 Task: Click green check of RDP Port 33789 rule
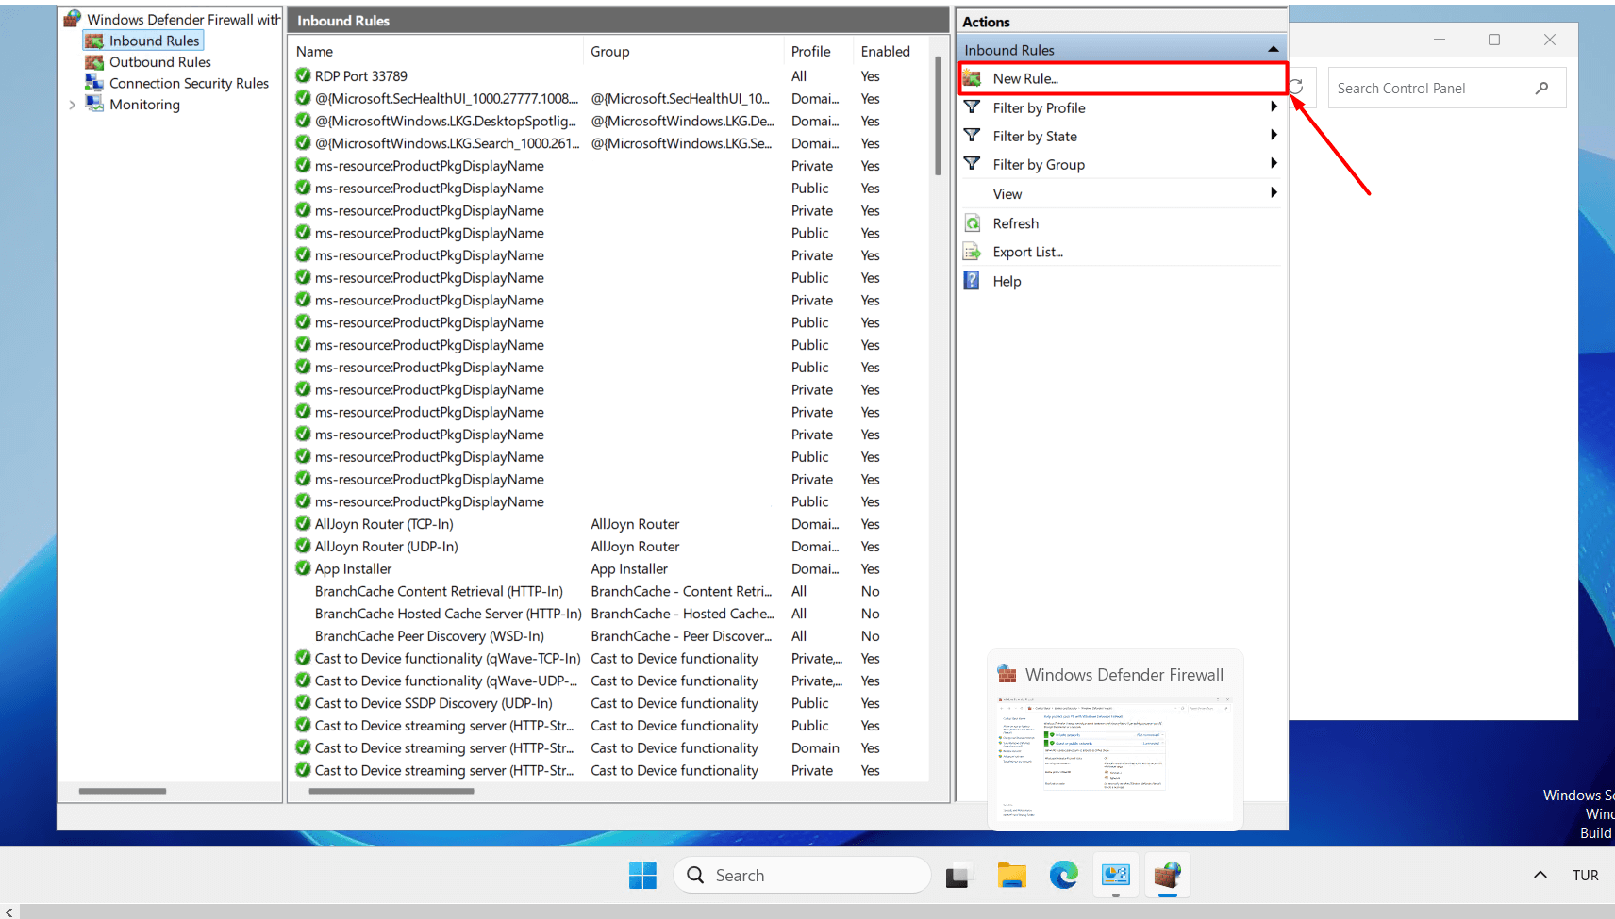point(303,75)
